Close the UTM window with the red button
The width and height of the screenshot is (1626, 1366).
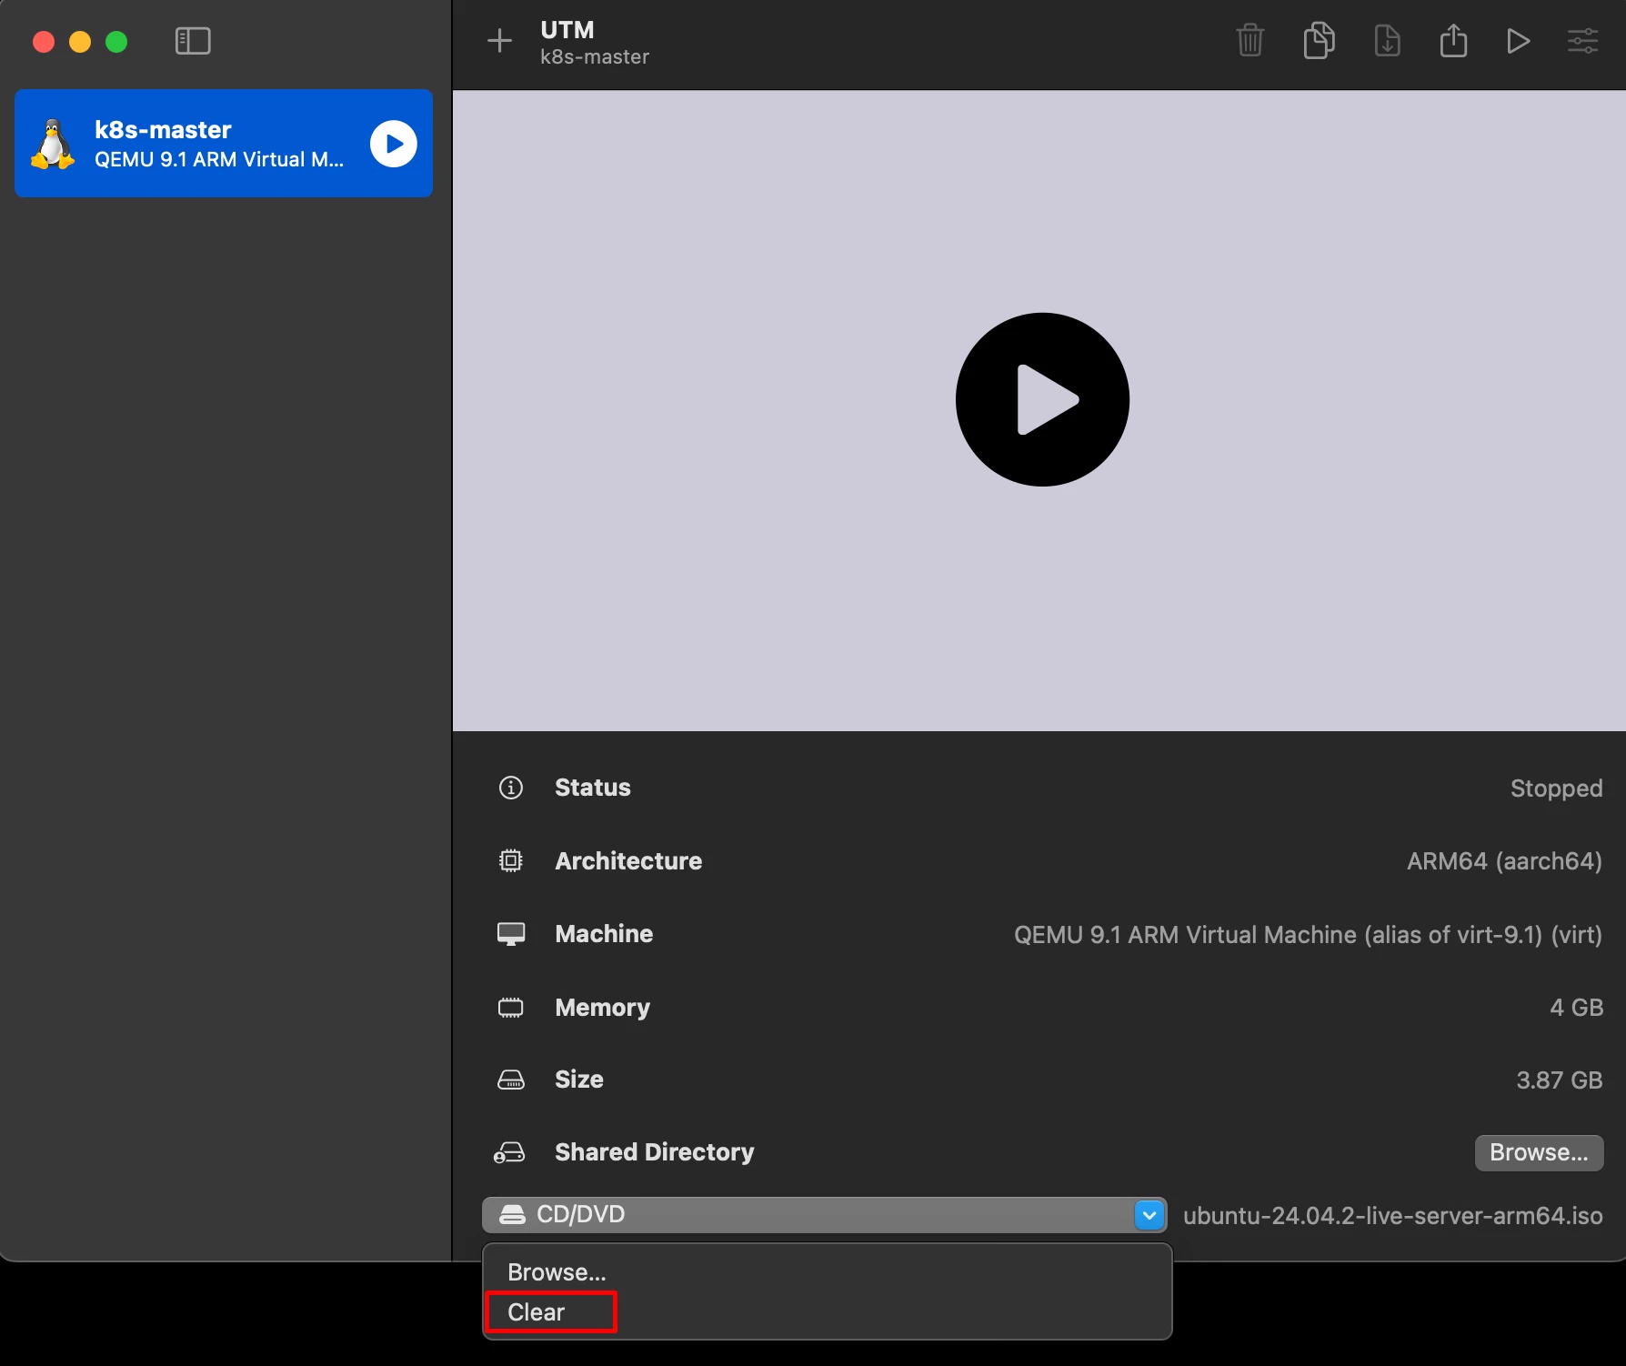(44, 42)
